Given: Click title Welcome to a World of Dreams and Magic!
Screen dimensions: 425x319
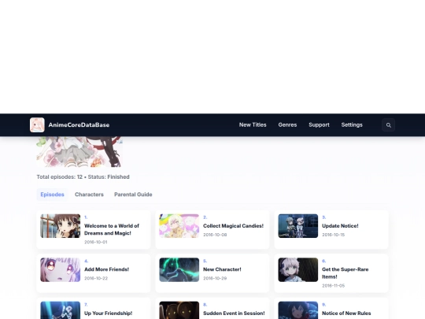Looking at the screenshot, I should coord(112,229).
